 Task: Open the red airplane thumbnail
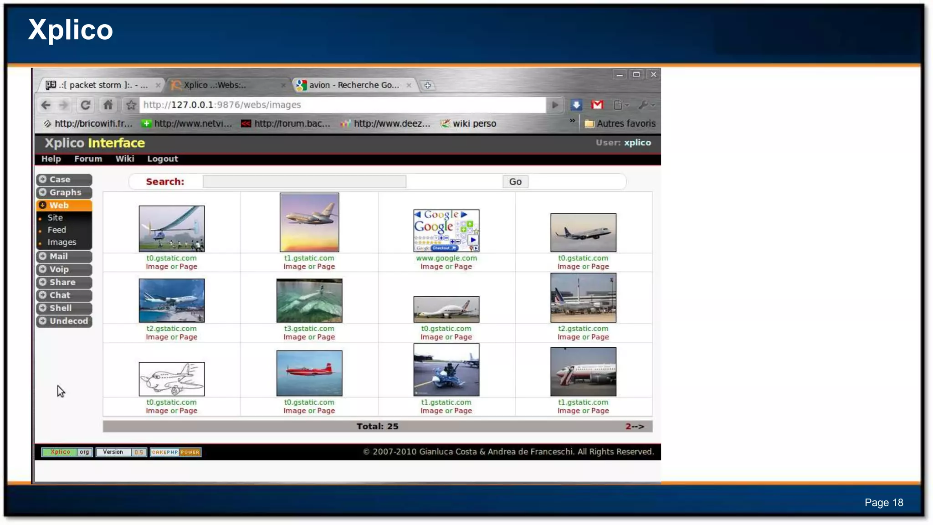[309, 373]
